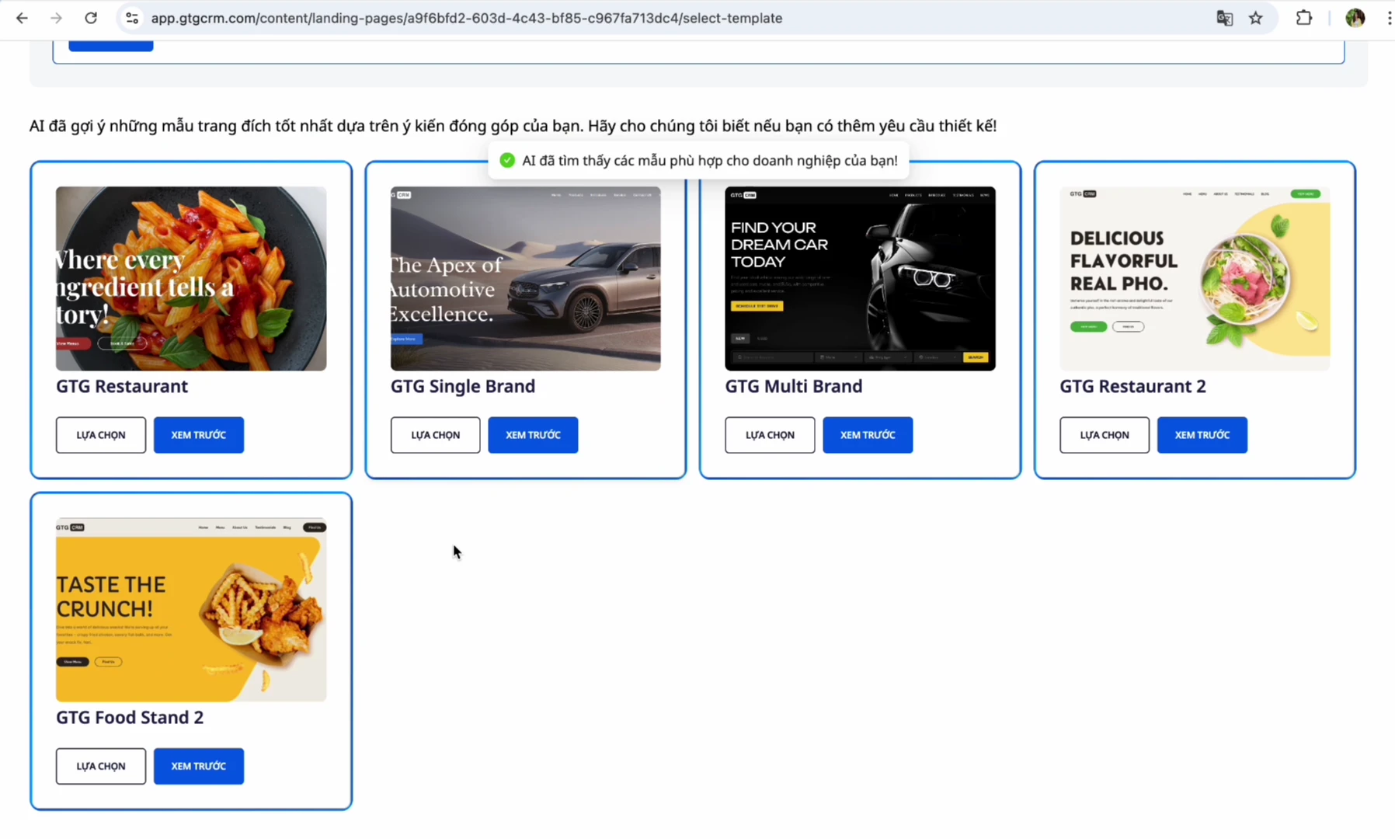Open site information settings icon
The width and height of the screenshot is (1395, 839).
coord(131,18)
